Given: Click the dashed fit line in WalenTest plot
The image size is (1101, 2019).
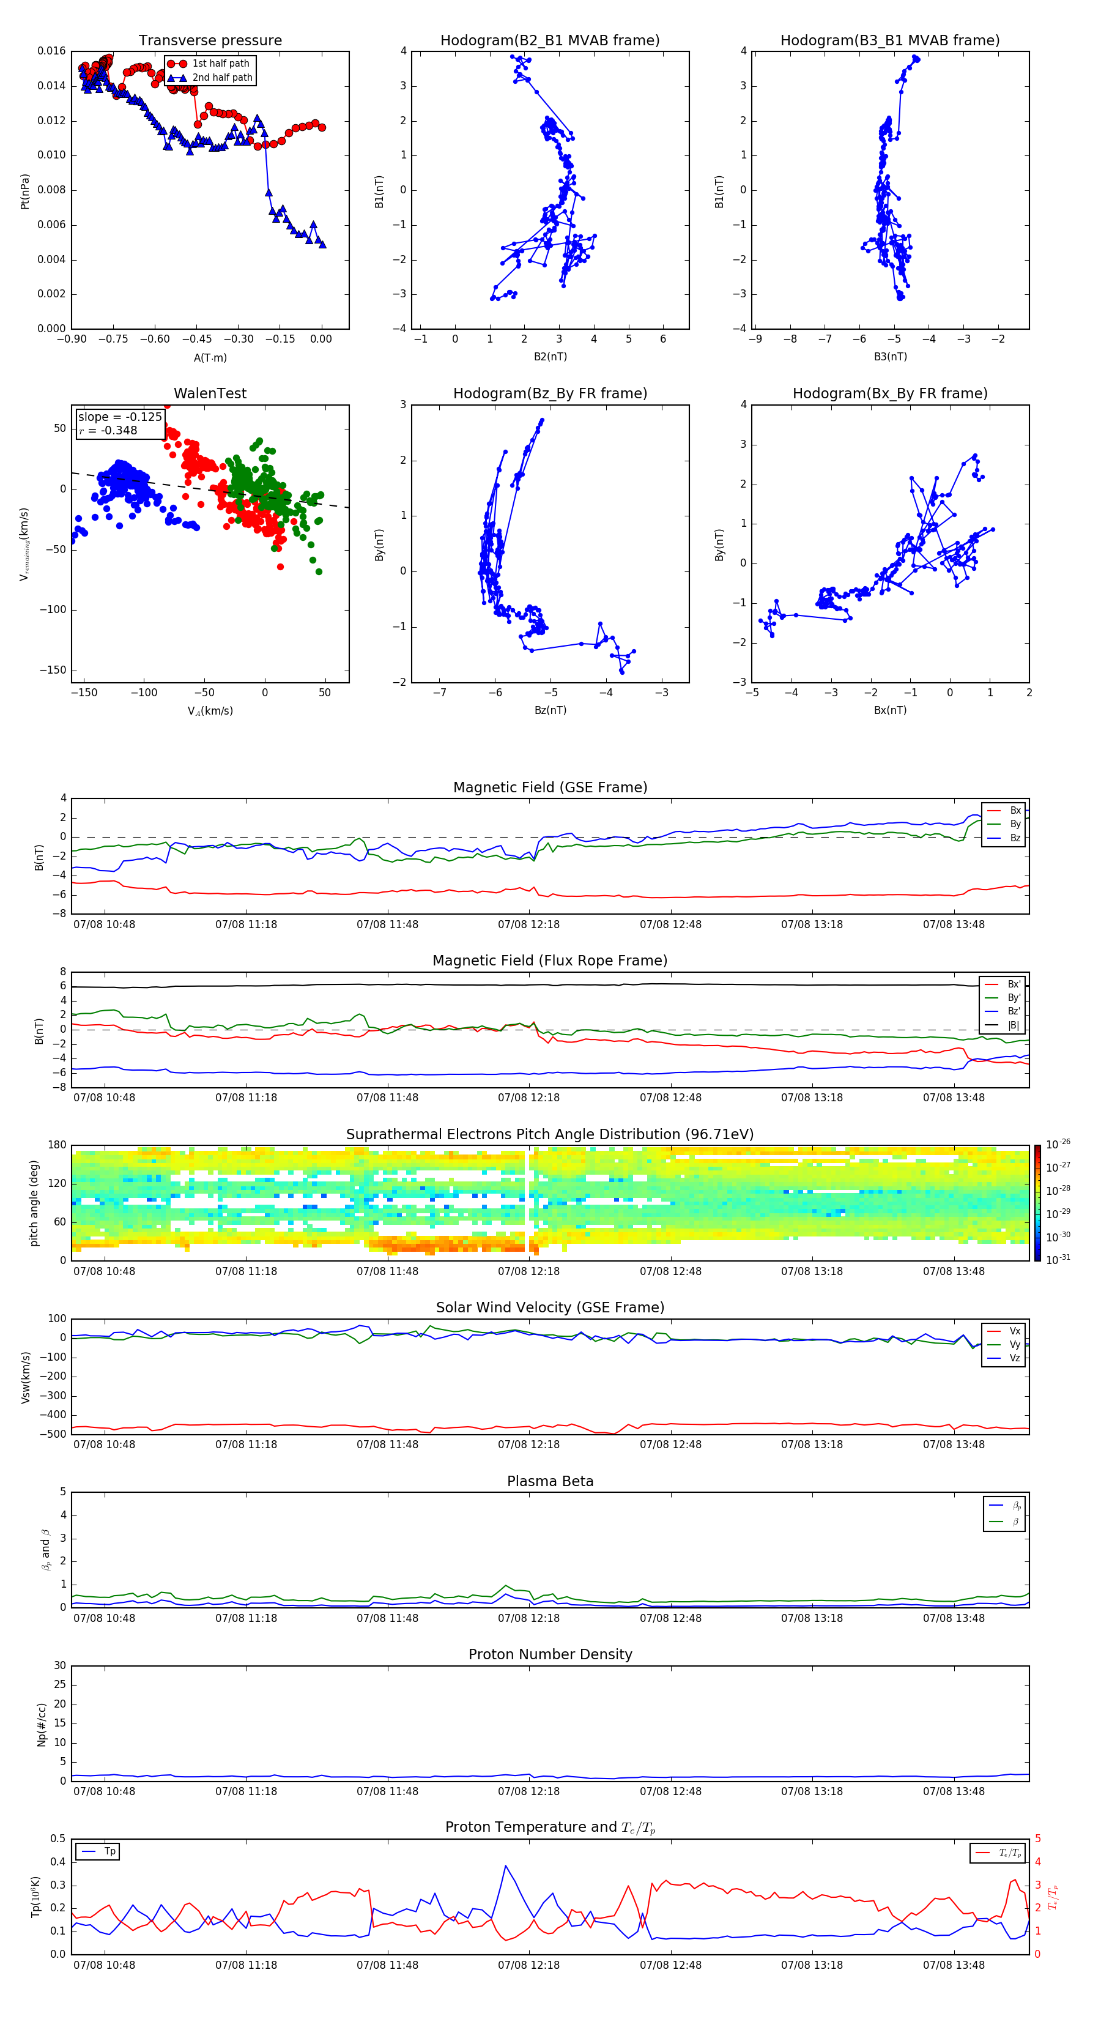Looking at the screenshot, I should 210,490.
